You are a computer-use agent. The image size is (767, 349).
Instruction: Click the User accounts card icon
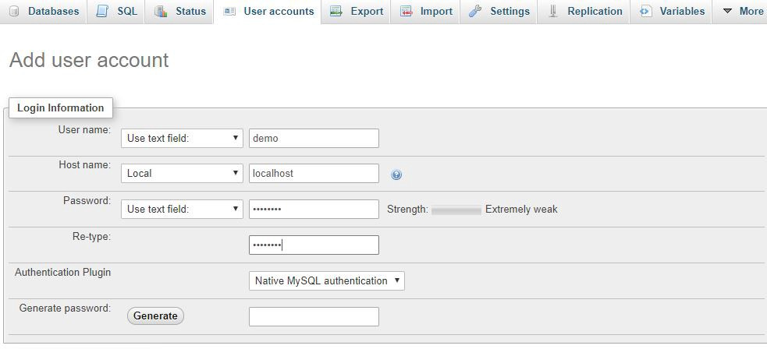(229, 12)
